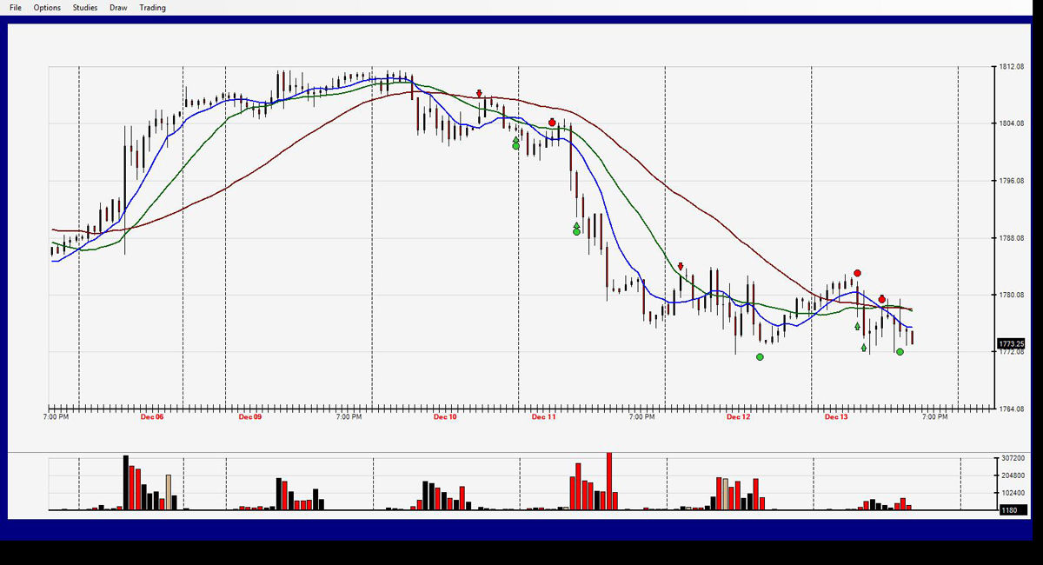Select the lower green up-arrow on Dec 13
The width and height of the screenshot is (1043, 565).
click(x=863, y=348)
